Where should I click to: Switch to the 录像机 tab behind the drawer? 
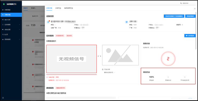pyautogui.click(x=33, y=8)
